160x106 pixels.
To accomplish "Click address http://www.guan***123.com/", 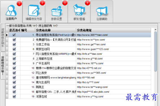I will tap(93, 49).
